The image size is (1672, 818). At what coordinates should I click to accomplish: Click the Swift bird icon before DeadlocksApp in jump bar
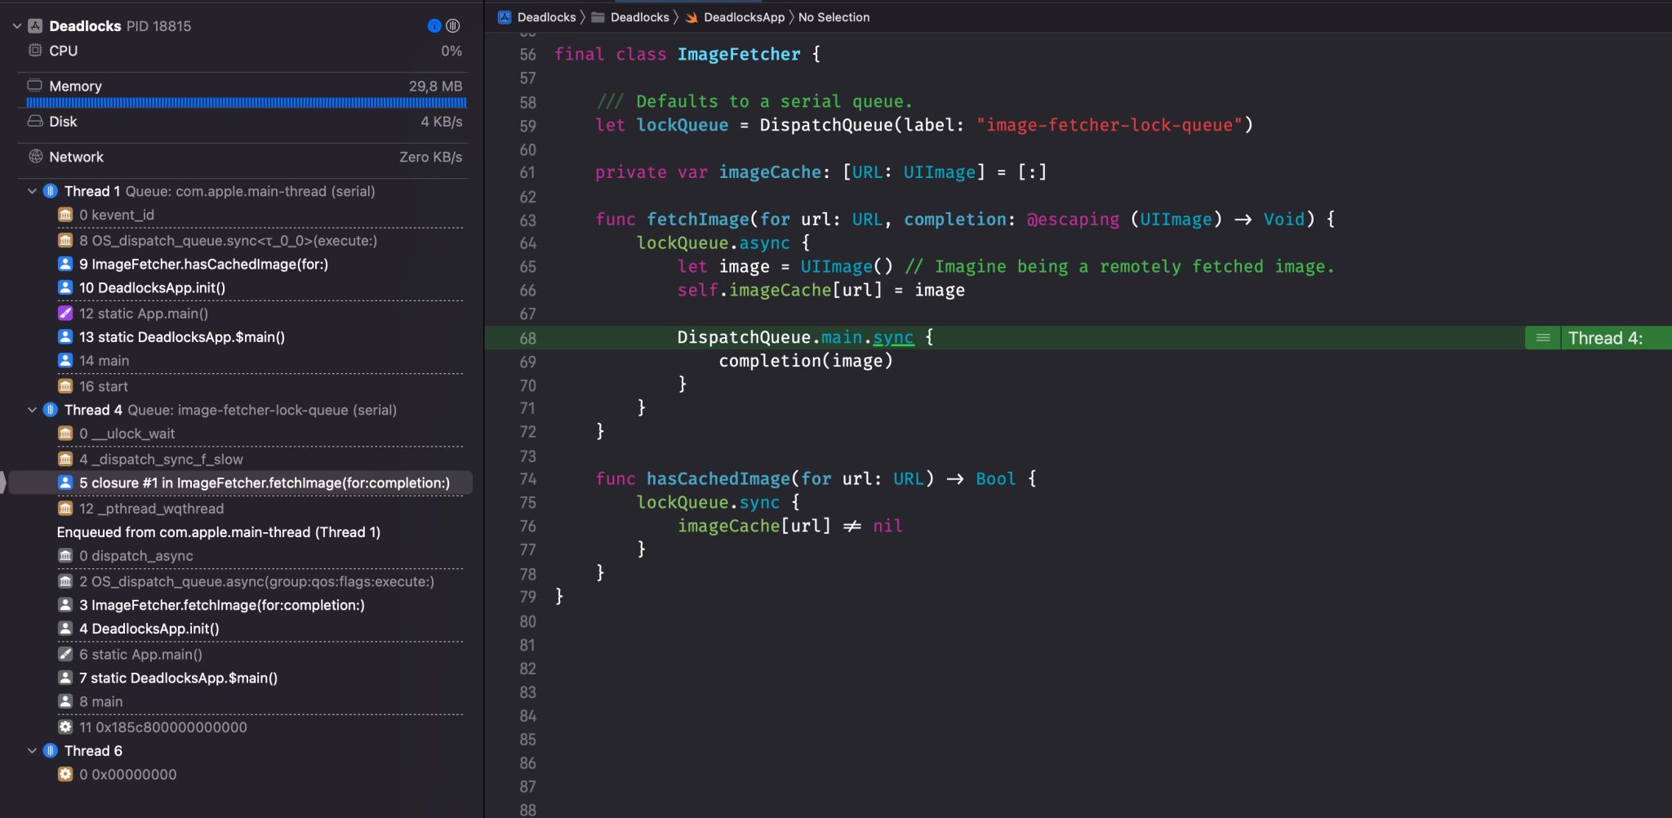coord(691,16)
